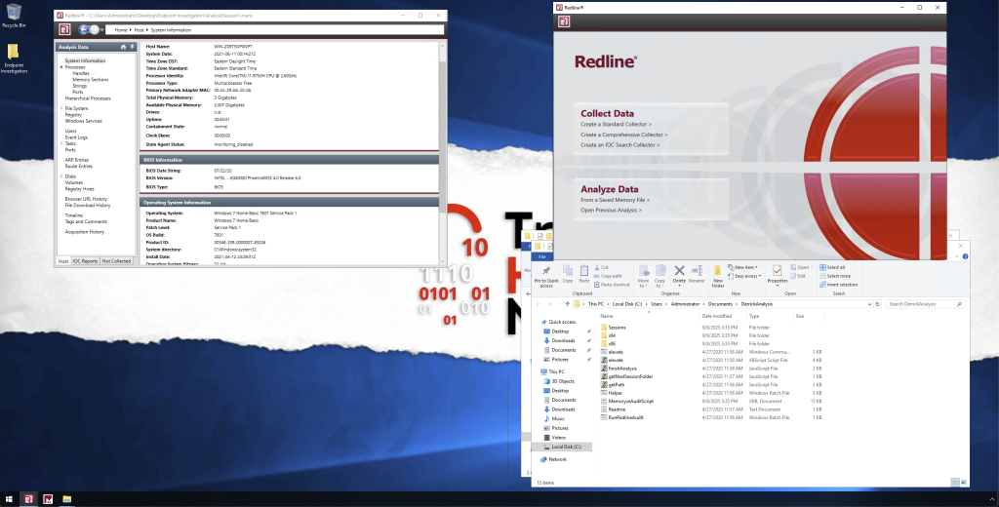Click the File Explorer taskbar icon
Screen dimensions: 999x507
pos(67,499)
